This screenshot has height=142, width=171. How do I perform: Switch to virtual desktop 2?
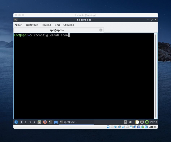[x=26, y=122]
